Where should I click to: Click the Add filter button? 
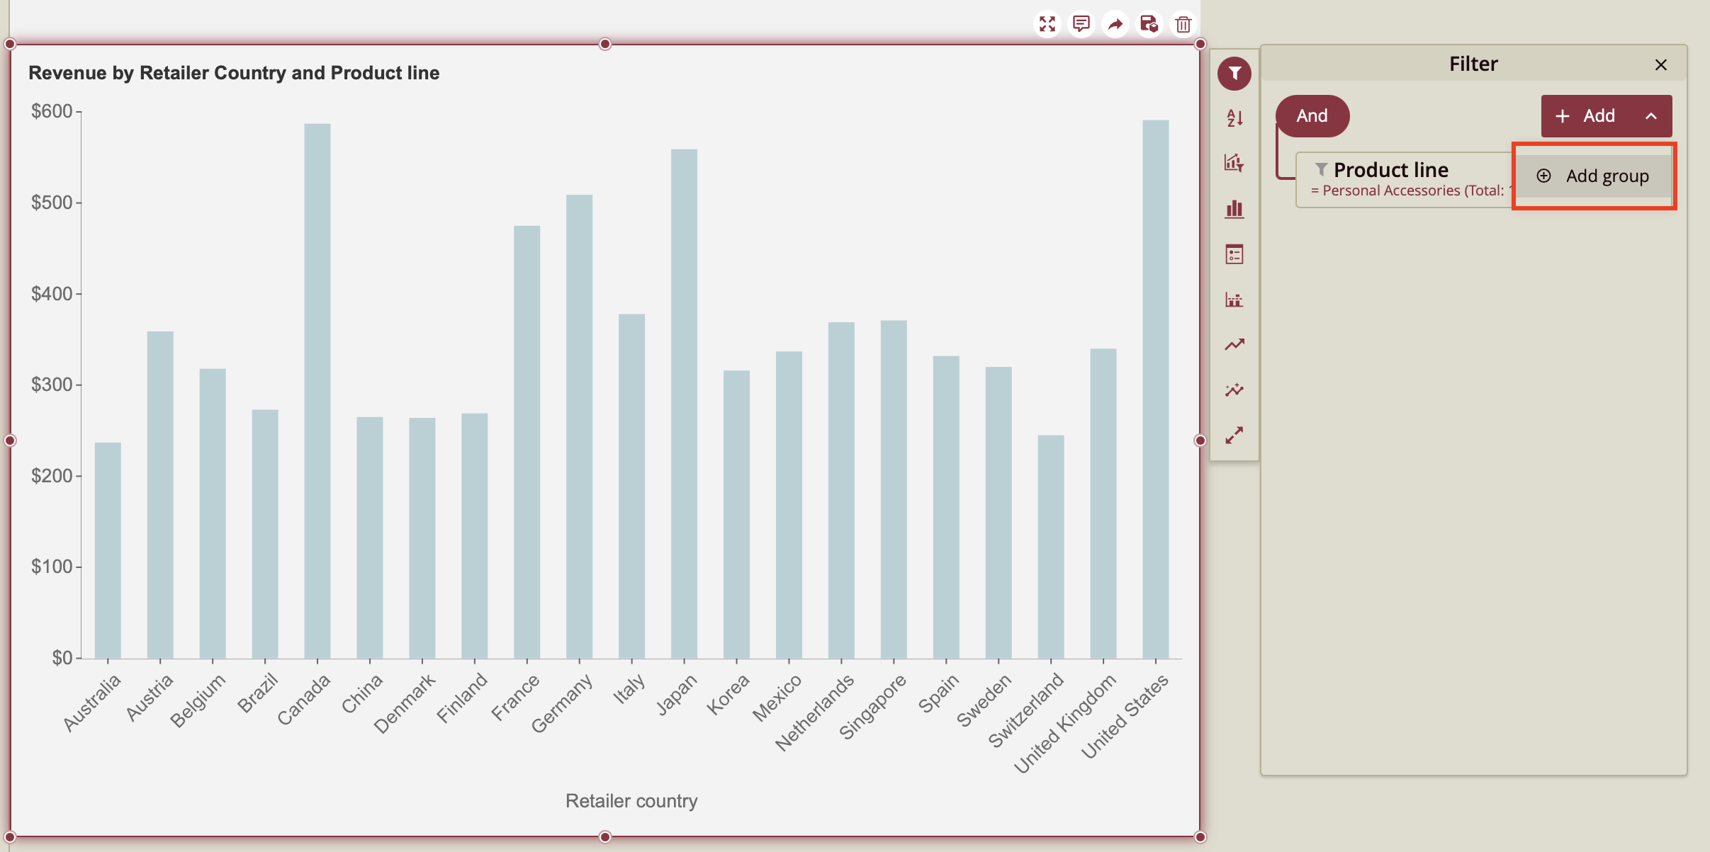(x=1586, y=116)
